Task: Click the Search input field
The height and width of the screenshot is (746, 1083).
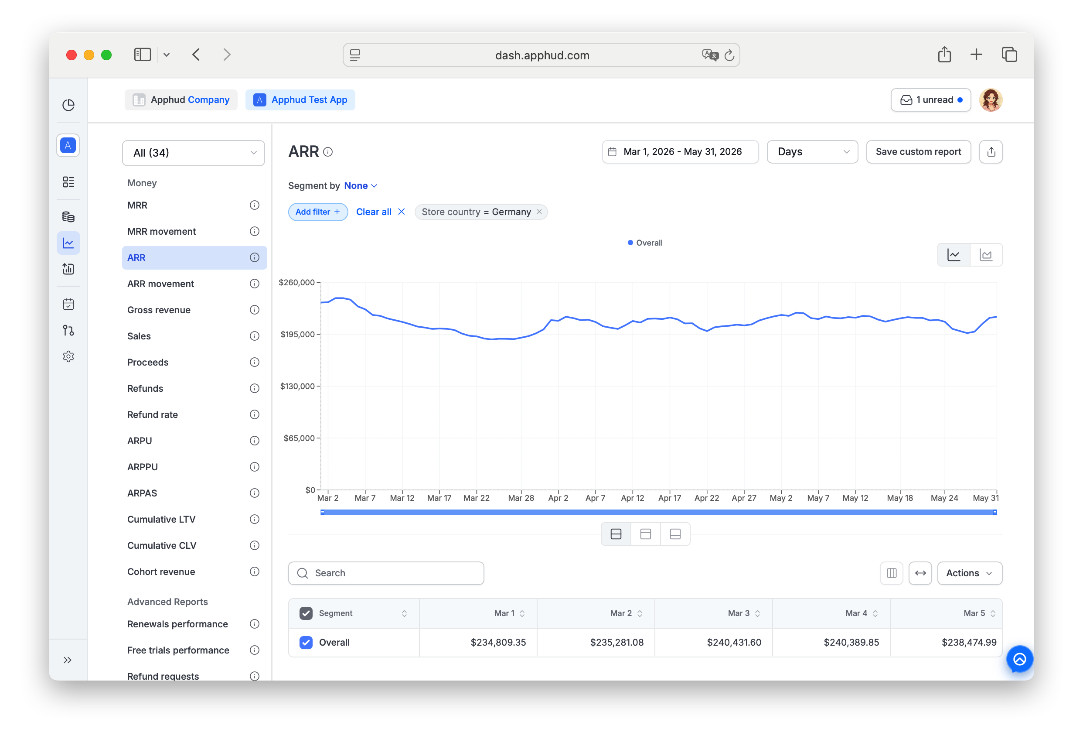Action: click(x=386, y=573)
